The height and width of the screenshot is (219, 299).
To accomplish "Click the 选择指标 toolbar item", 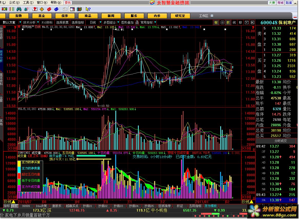I will click(78, 23).
